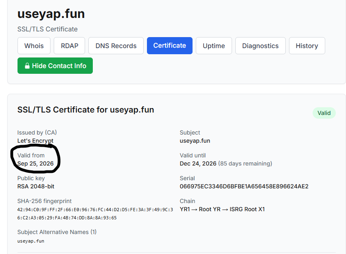Click the heading SSL/TLS Certificate for useyap.fun

85,110
